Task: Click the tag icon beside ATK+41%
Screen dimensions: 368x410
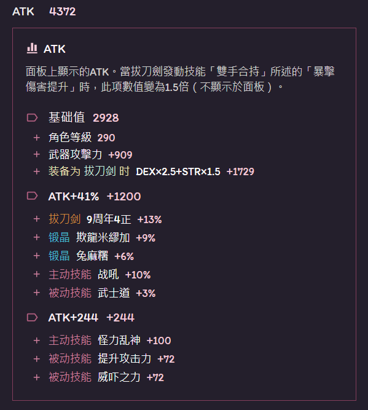Action: point(32,196)
